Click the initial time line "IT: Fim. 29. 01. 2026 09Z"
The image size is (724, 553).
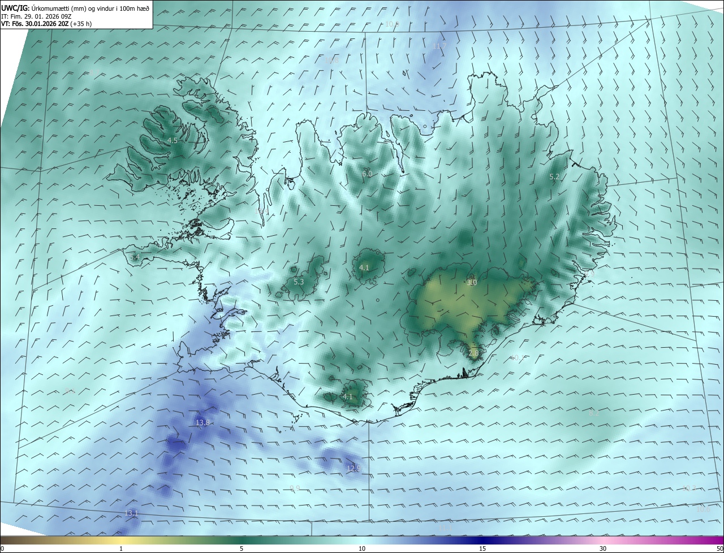pos(36,16)
